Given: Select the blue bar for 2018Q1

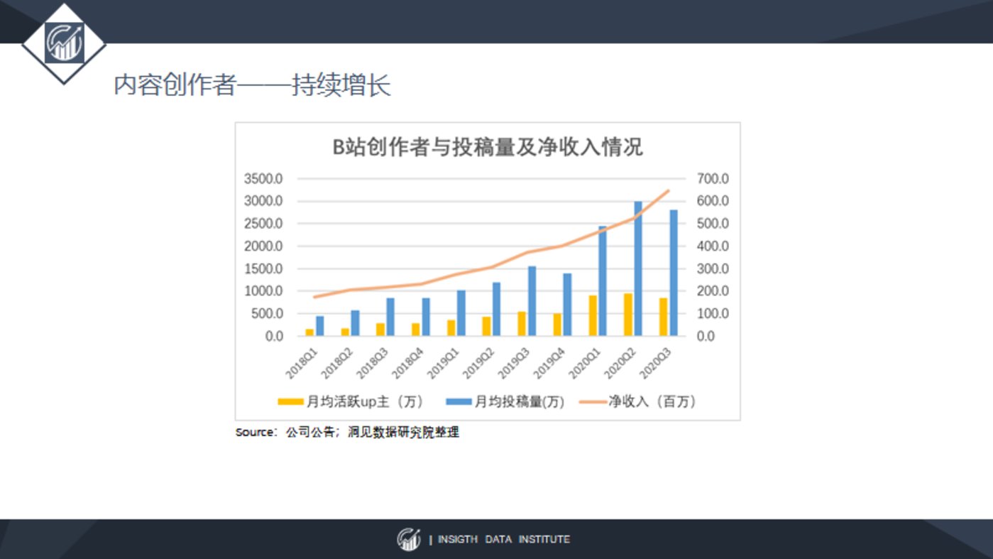Looking at the screenshot, I should pos(319,326).
